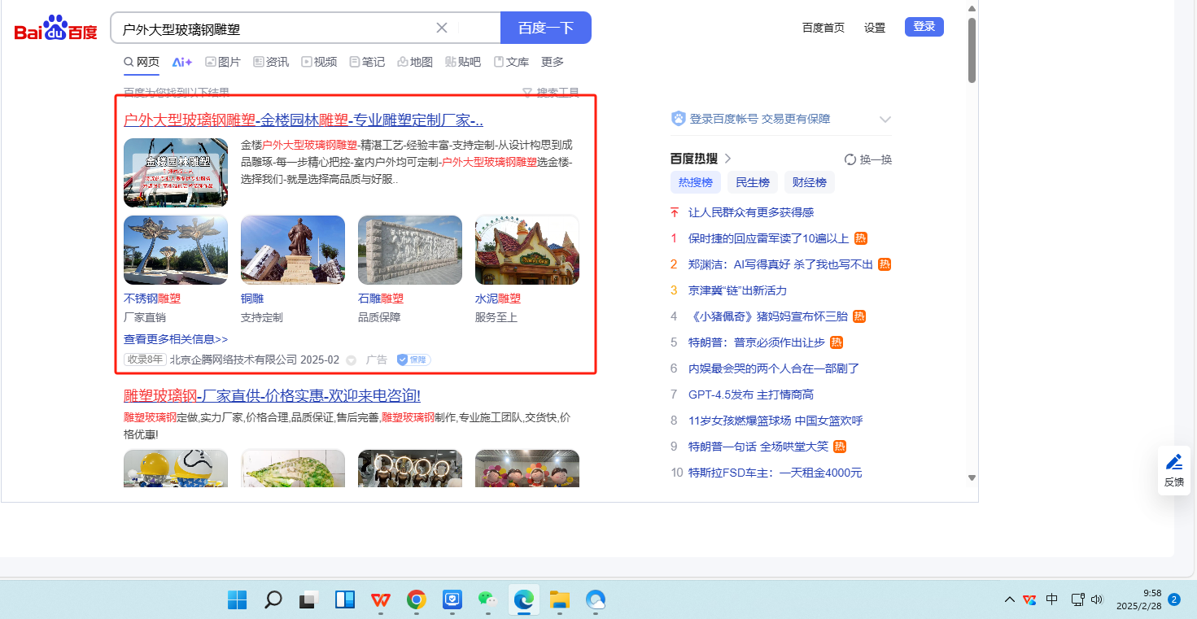Open the AI+ search tab
This screenshot has width=1197, height=619.
tap(182, 62)
